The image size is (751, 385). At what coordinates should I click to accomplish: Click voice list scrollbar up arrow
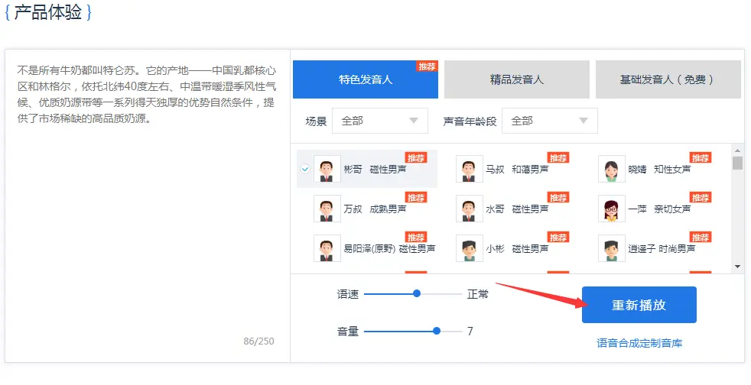[x=737, y=150]
